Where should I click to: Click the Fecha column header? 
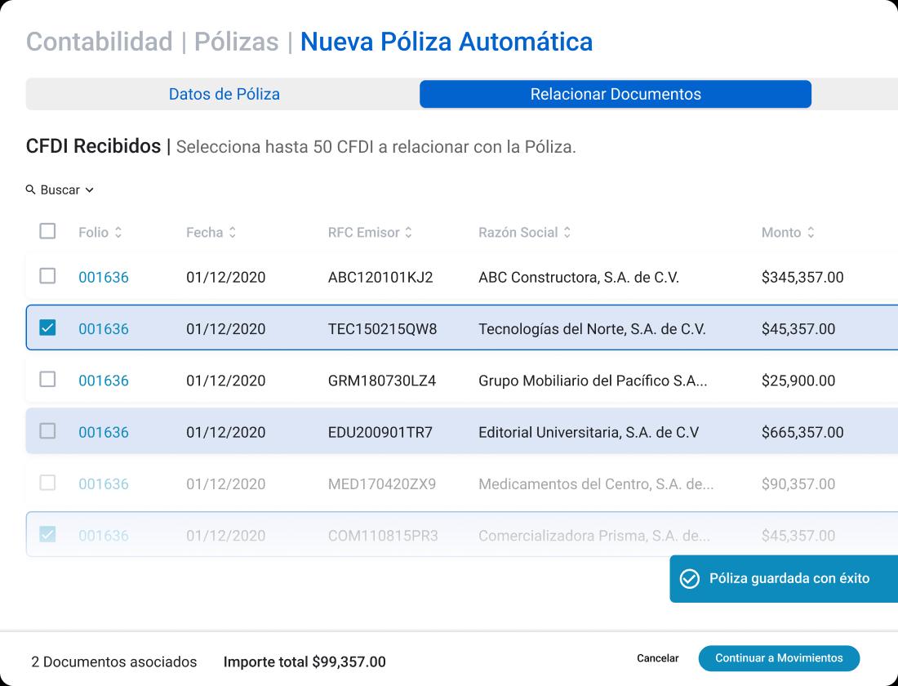pyautogui.click(x=204, y=232)
